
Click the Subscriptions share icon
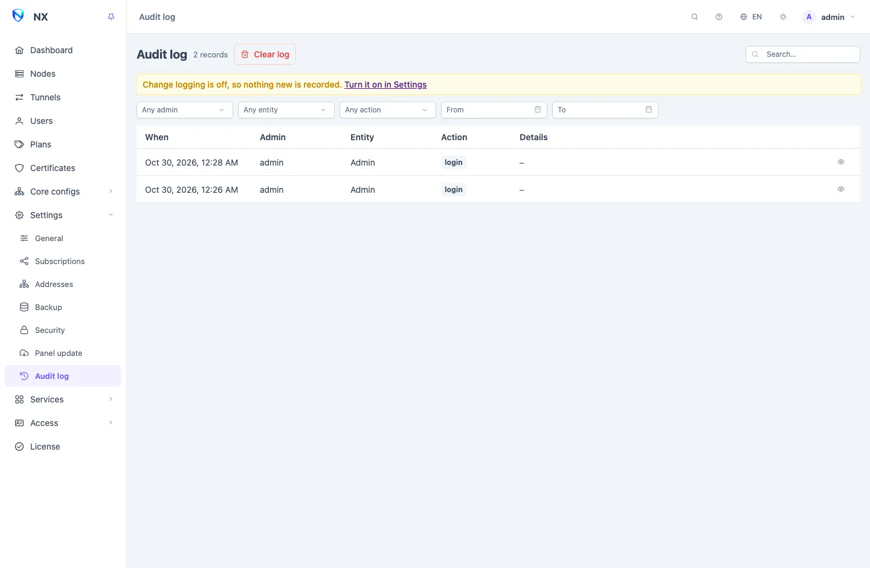pyautogui.click(x=24, y=261)
